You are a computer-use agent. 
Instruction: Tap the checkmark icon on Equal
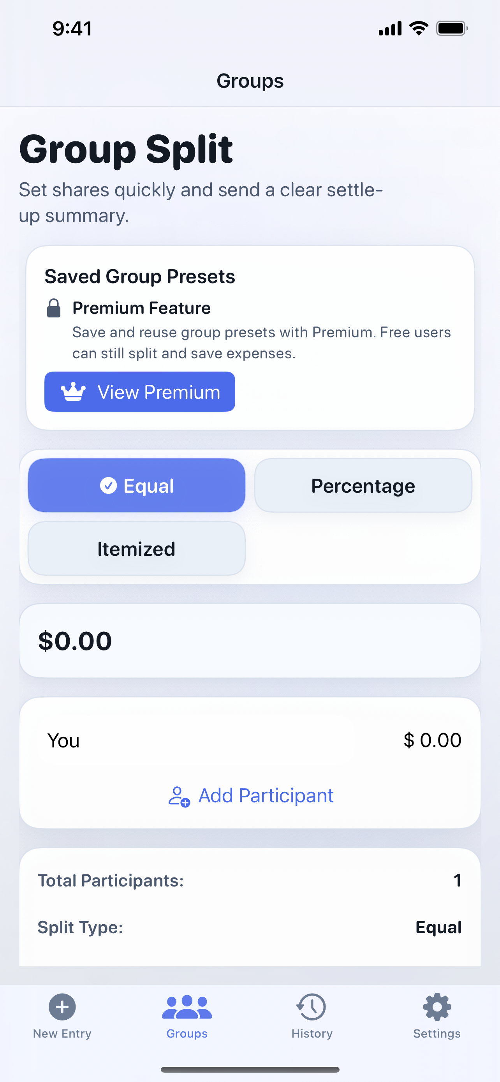click(x=108, y=486)
